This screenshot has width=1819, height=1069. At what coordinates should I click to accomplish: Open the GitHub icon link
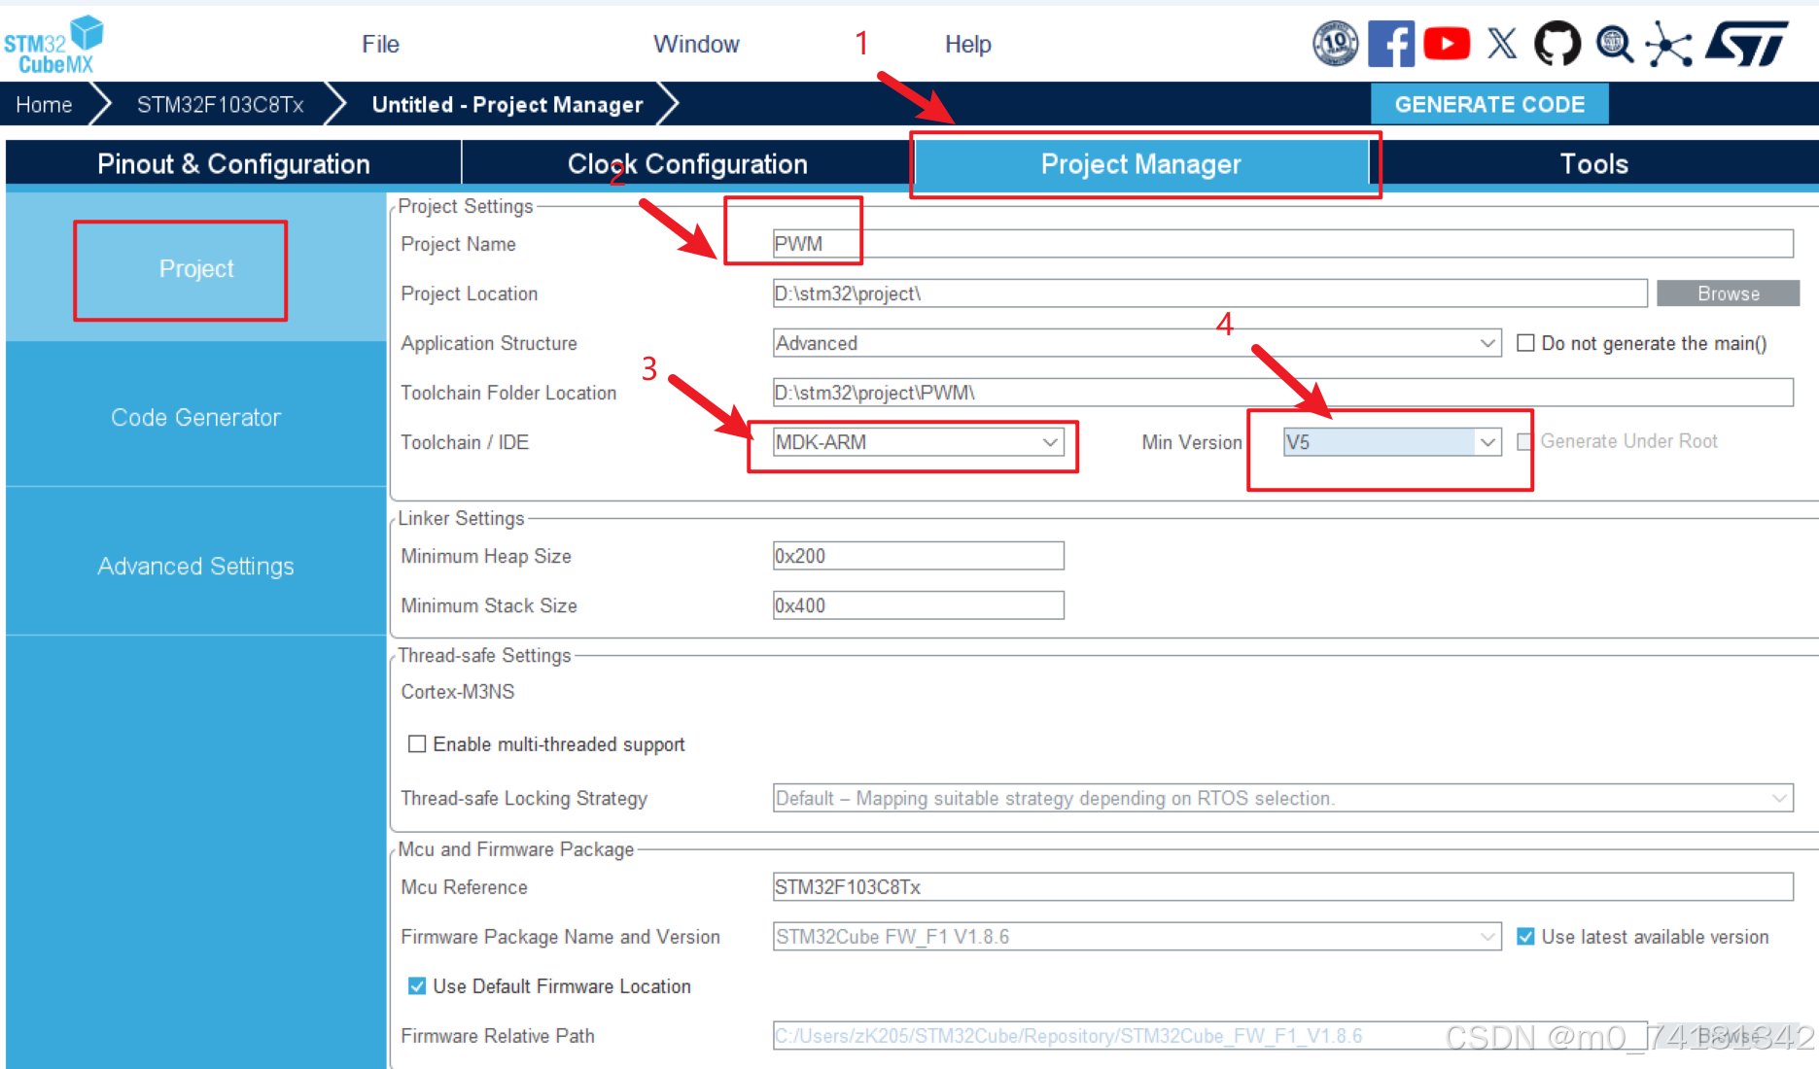(x=1557, y=44)
